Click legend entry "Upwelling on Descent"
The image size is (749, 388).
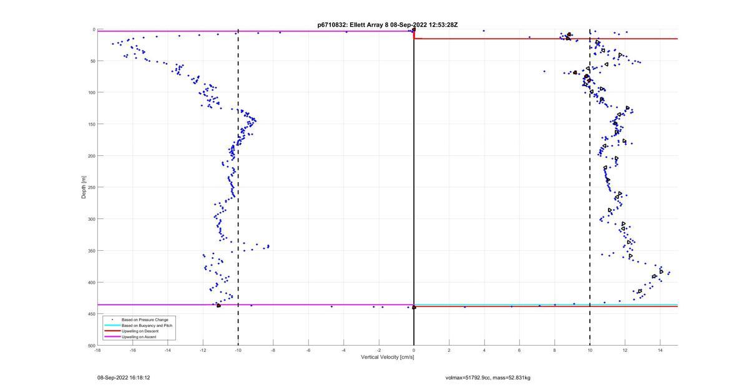(x=140, y=331)
